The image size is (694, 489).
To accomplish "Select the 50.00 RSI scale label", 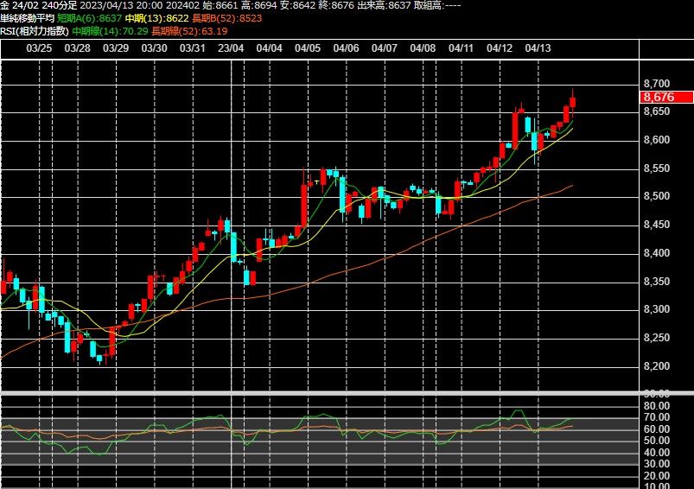I will [657, 441].
